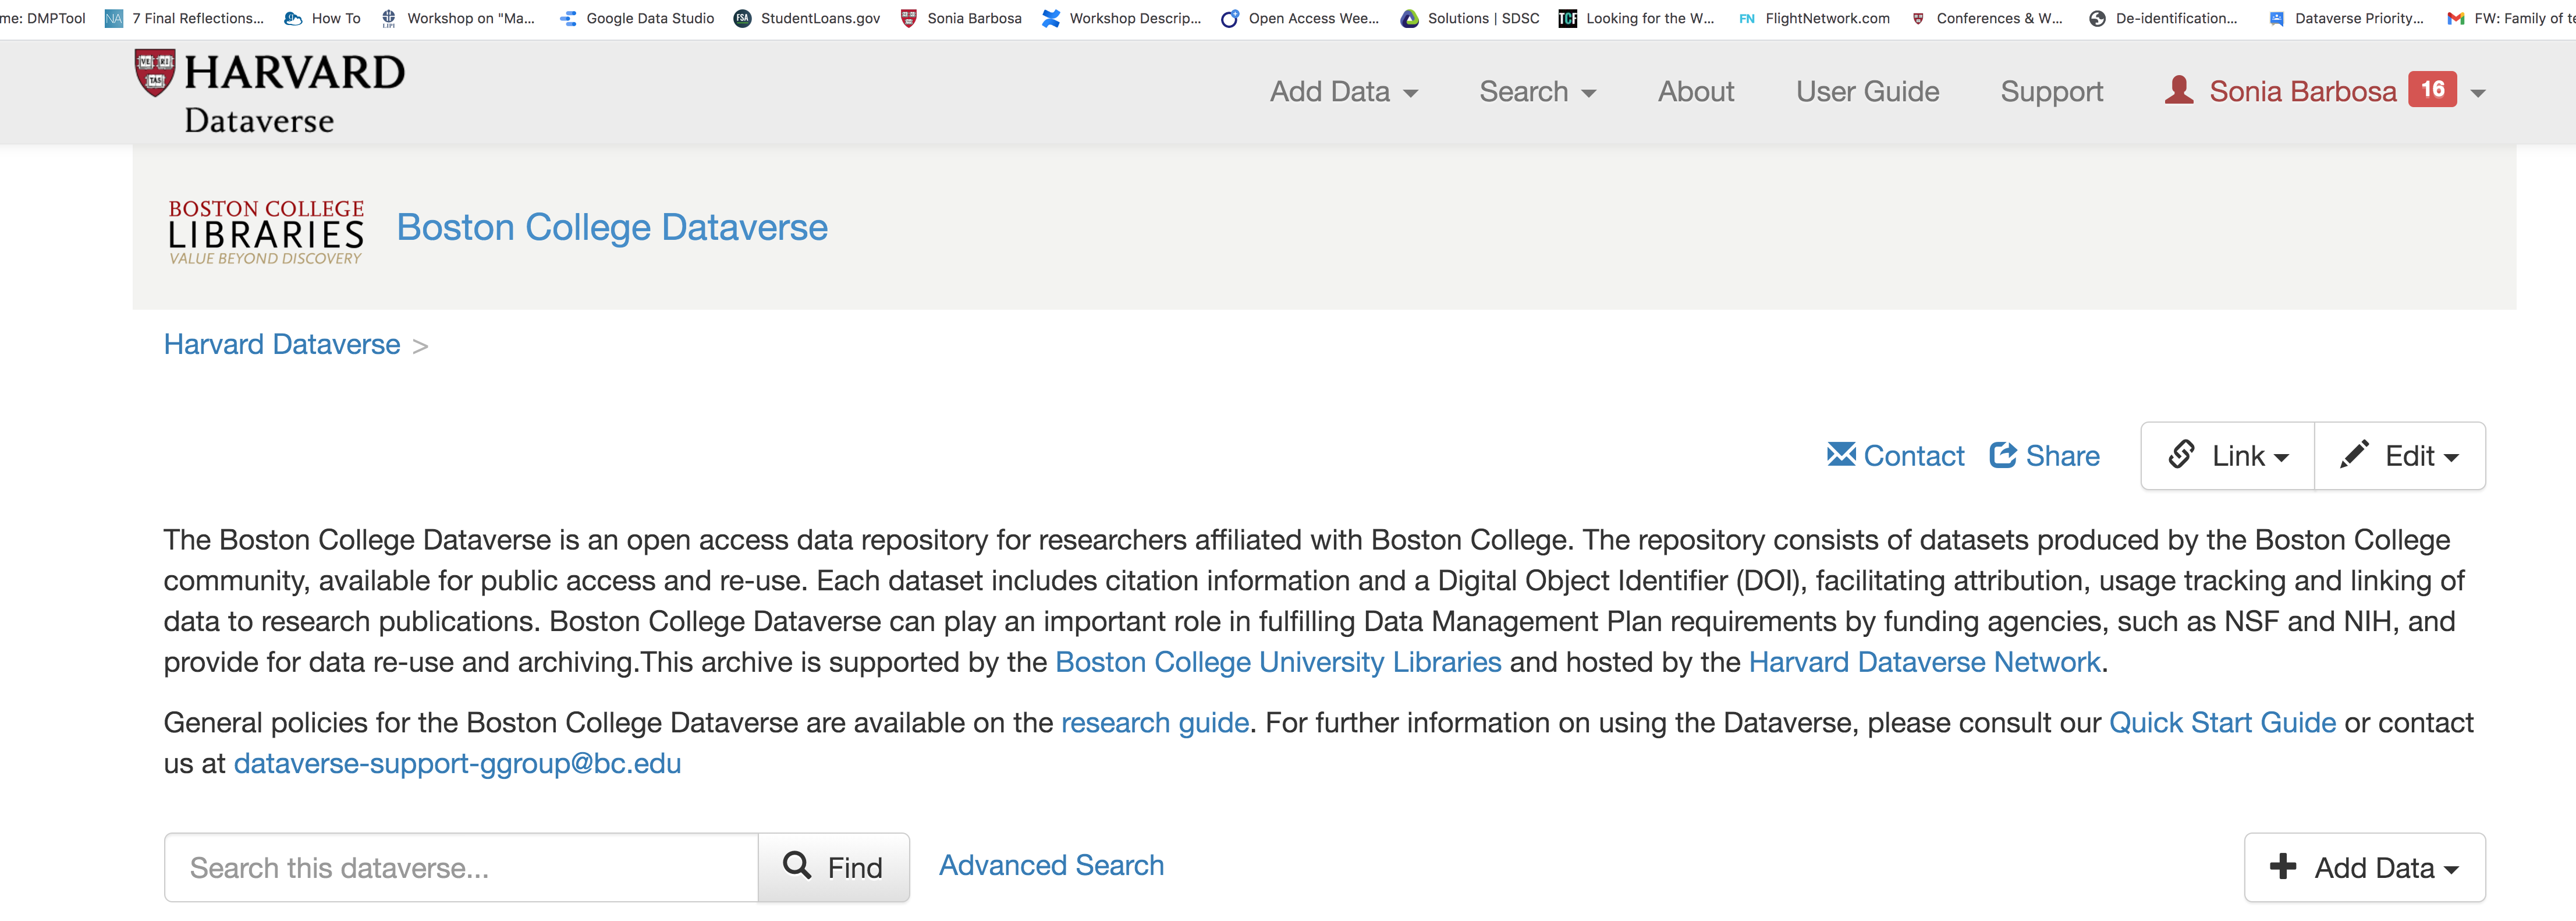Click the user profile silhouette icon
The width and height of the screenshot is (2576, 921).
tap(2179, 90)
